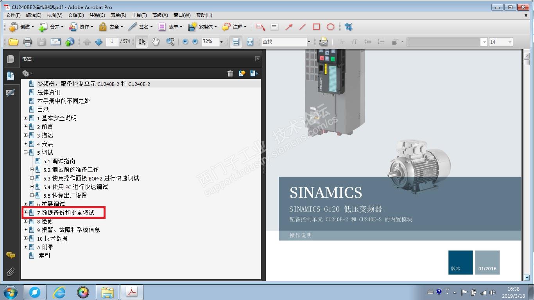Open the signatures side panel
Viewport: 534px width, 300px height.
(x=11, y=93)
